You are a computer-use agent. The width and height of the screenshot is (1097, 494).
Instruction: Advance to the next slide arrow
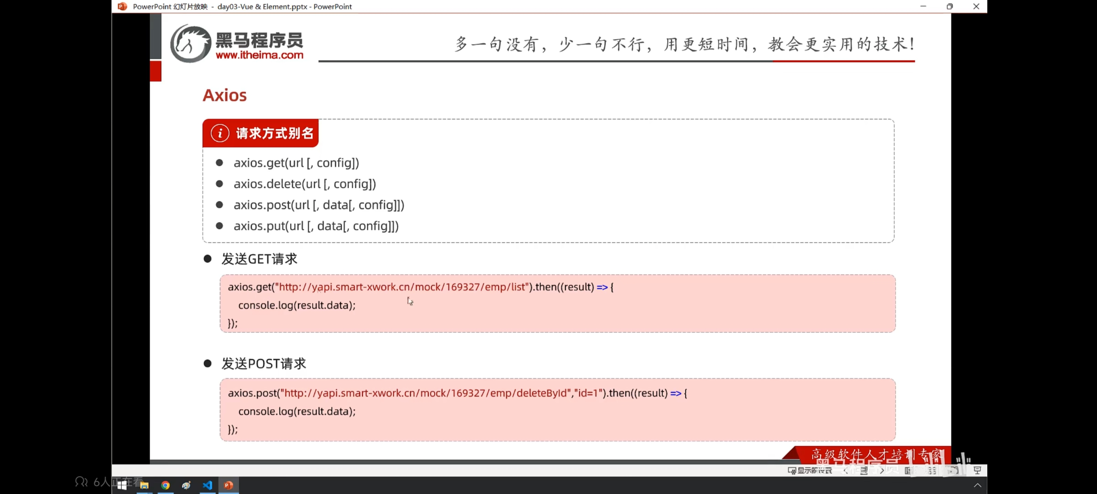coord(882,470)
